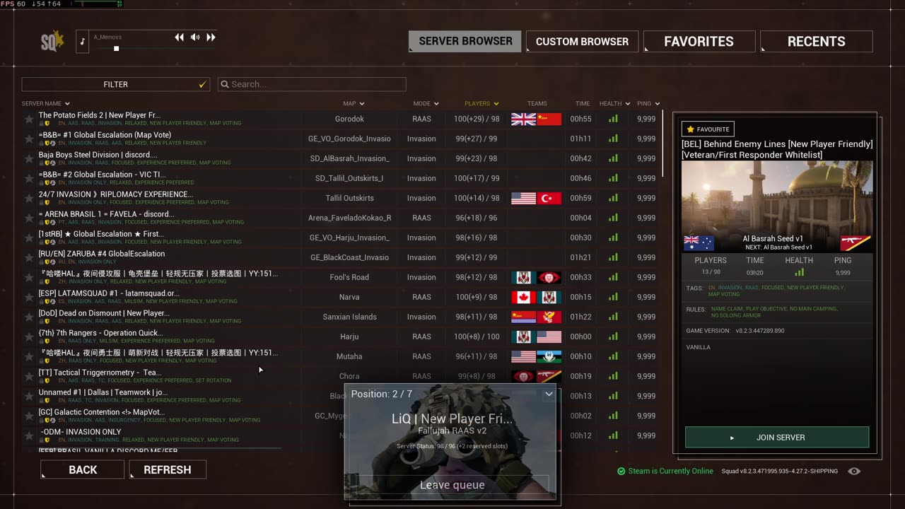Click China flag in Potato Fields row

(549, 119)
